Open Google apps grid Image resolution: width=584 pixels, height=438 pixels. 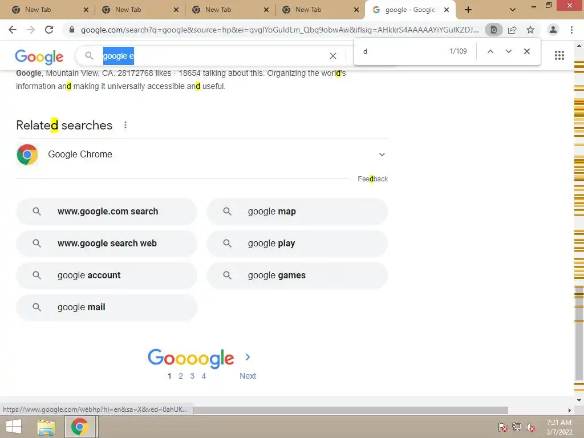click(x=559, y=55)
